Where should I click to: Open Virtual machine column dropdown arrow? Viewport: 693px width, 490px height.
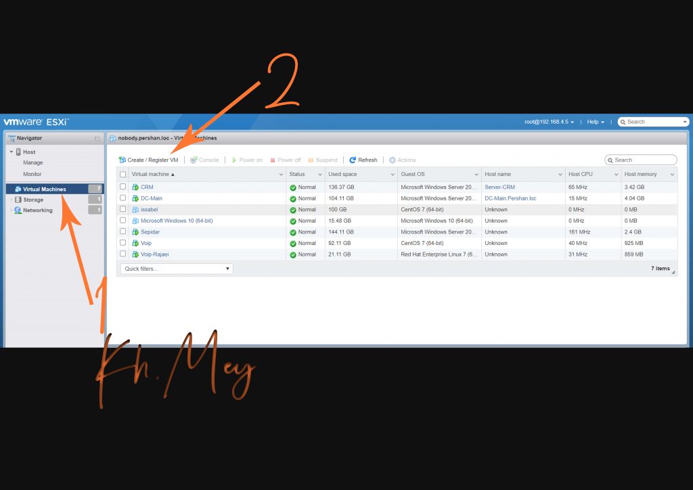click(x=281, y=175)
